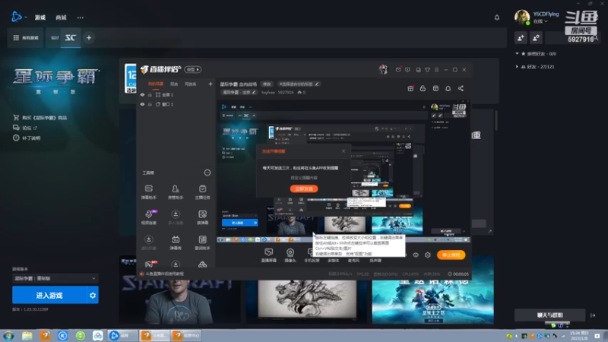Collapse the 工具箱 toolbox section

click(x=207, y=173)
